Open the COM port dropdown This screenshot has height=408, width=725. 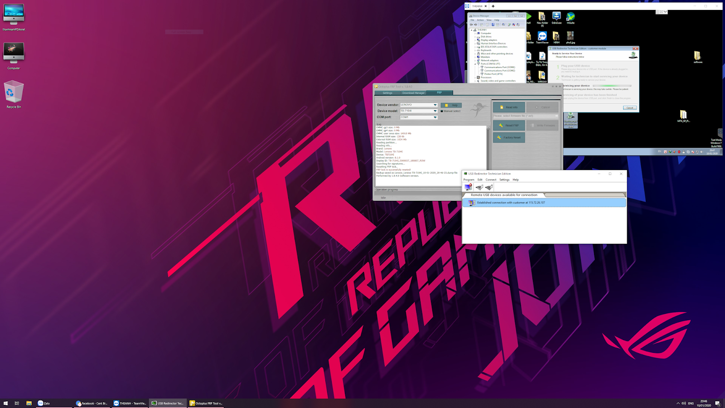(435, 117)
